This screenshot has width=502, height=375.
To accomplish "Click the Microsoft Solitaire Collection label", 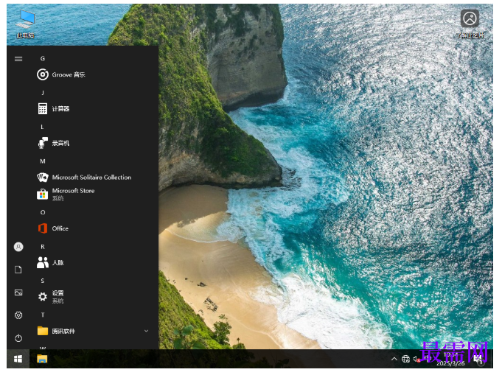I will click(x=91, y=178).
